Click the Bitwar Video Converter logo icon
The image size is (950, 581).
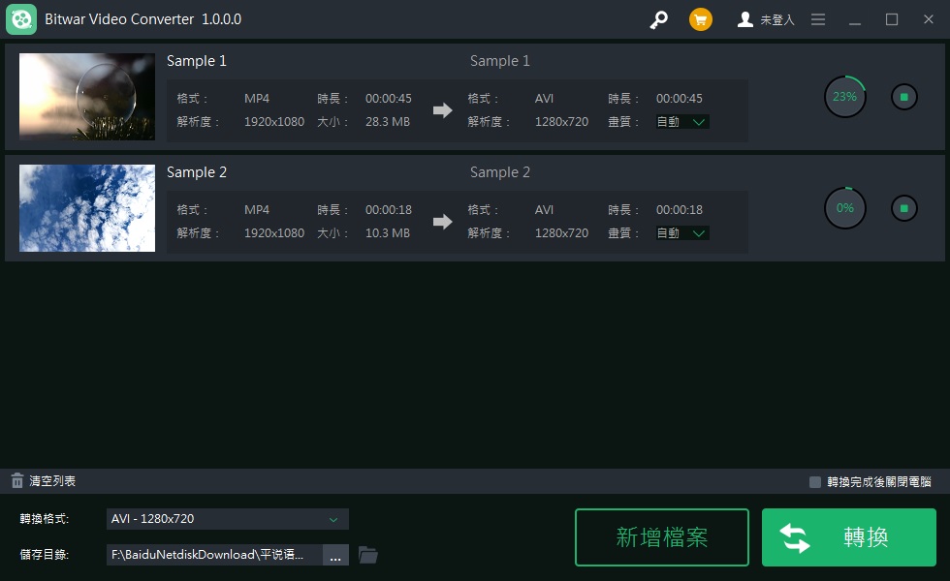tap(21, 19)
